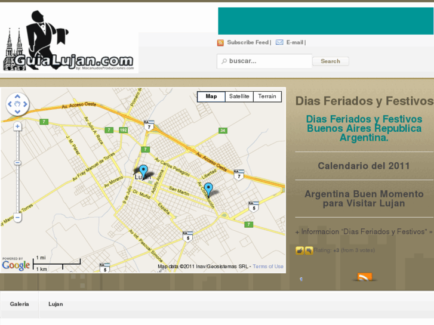Screen dimensions: 434x325
Task: Zoom out with the minus button
Action: click(17, 218)
